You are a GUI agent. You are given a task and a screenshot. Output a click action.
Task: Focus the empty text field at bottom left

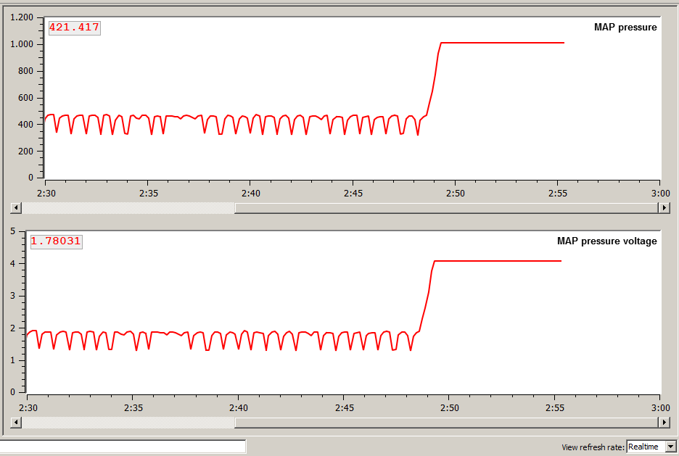click(x=123, y=447)
